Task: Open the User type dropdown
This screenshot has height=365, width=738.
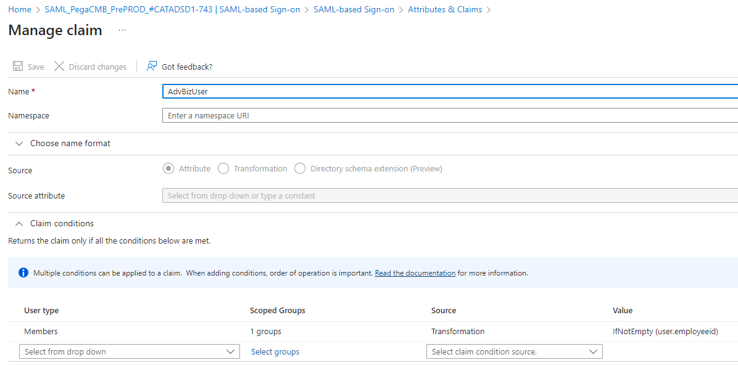Action: pyautogui.click(x=129, y=351)
